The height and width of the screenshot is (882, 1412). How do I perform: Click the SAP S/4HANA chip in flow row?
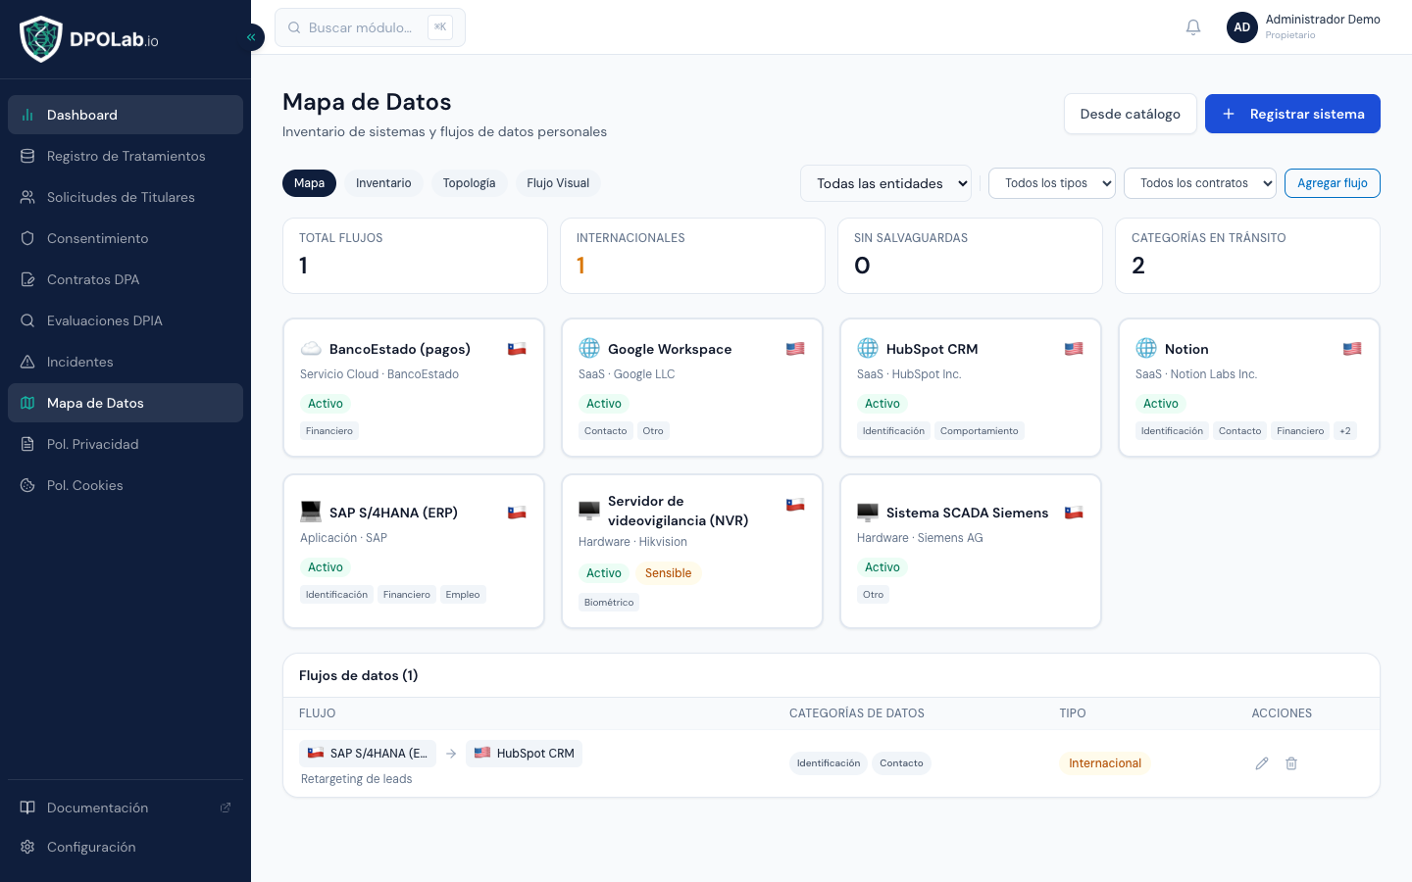pyautogui.click(x=368, y=754)
